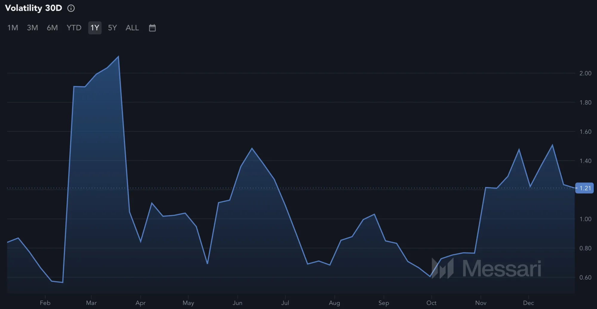Screen dimensions: 597x309
Task: Click the 2.00 y-axis label
Action: 585,73
